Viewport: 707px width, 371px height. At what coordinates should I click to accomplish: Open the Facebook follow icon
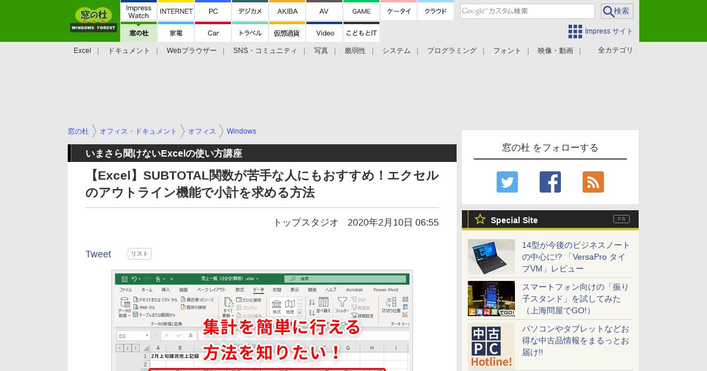550,182
